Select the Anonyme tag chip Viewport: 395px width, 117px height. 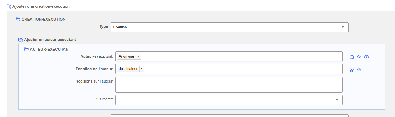coord(126,56)
